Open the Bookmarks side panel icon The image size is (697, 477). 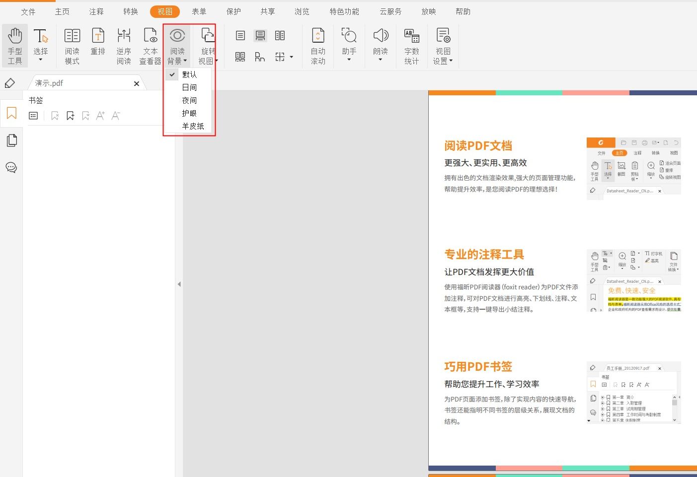point(11,113)
